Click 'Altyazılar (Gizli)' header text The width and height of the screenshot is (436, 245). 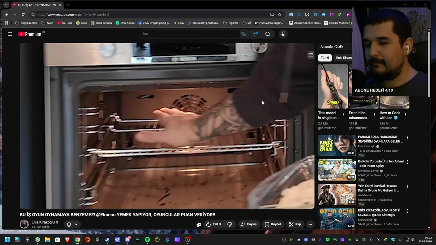pos(331,47)
